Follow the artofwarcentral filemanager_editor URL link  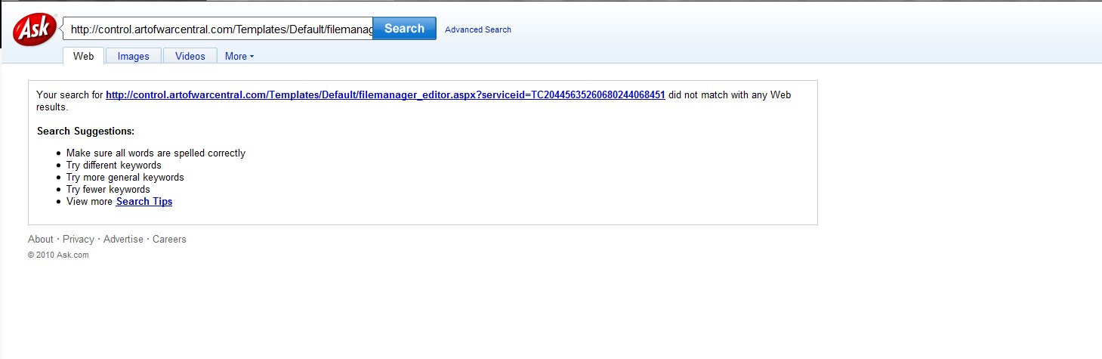pos(385,95)
